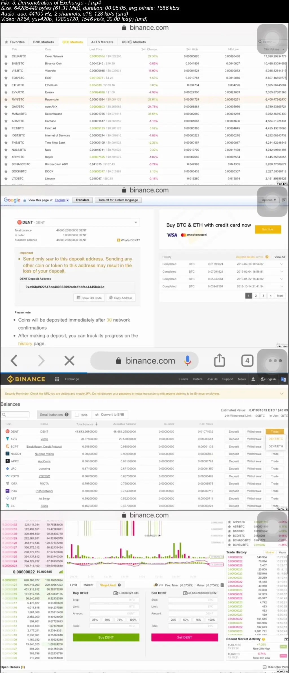Stop page loading with the X icon
289x673 pixels.
(69, 361)
